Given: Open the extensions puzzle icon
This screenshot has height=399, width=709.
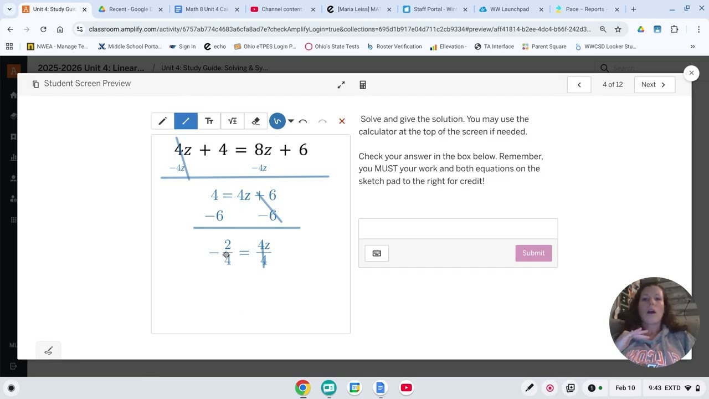Looking at the screenshot, I should [x=674, y=29].
